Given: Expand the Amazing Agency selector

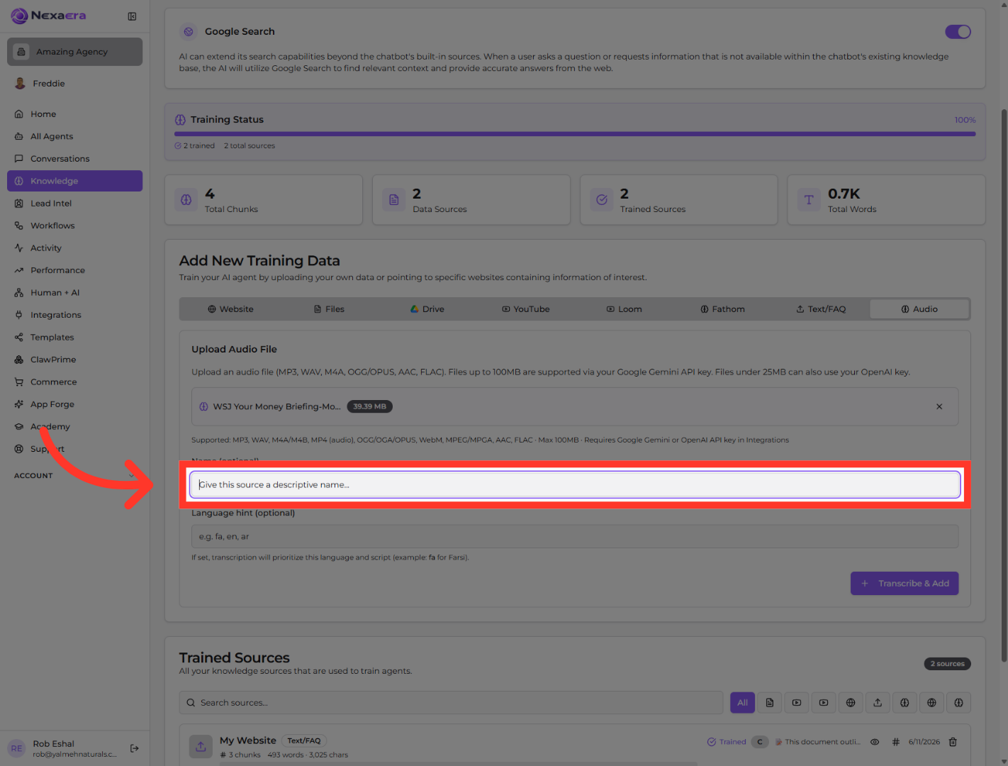Looking at the screenshot, I should click(74, 52).
